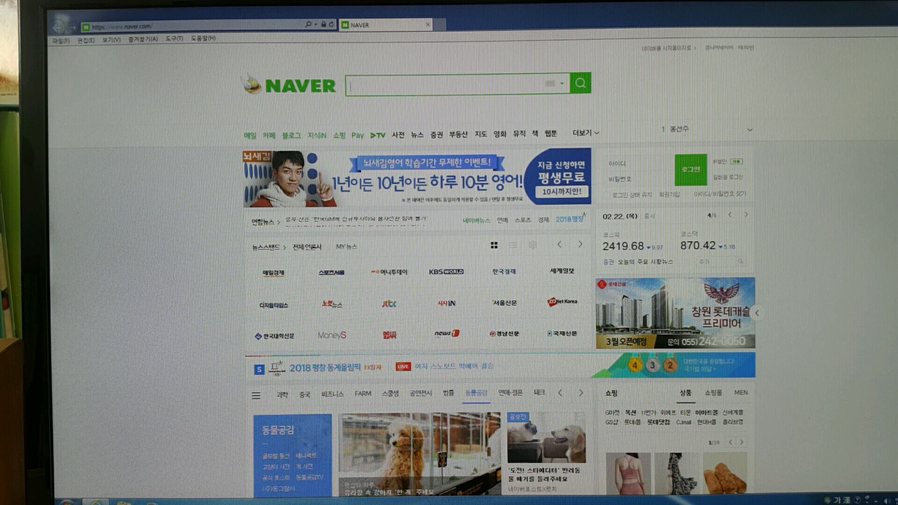Open the search box autocomplete dropdown arrow
This screenshot has height=505, width=898.
pyautogui.click(x=562, y=84)
